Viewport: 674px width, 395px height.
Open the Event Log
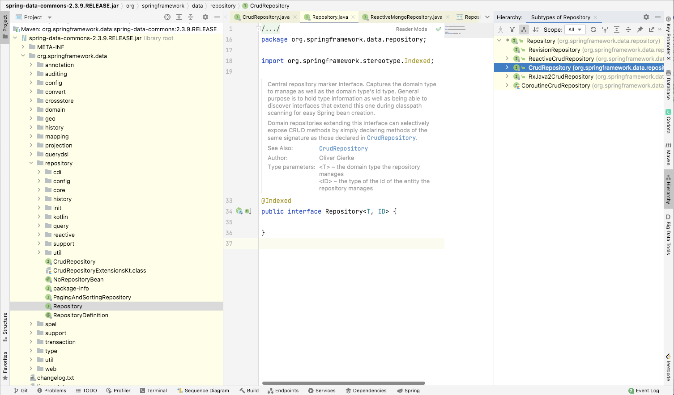coord(644,391)
